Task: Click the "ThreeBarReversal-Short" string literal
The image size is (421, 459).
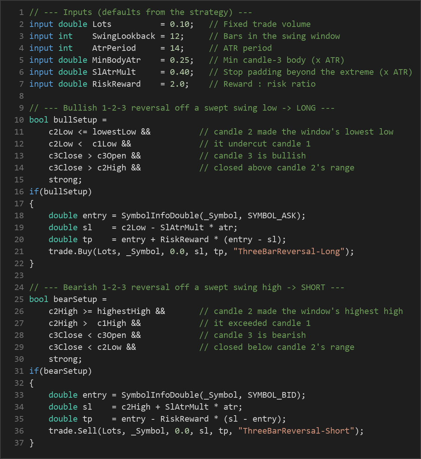Action: (296, 431)
